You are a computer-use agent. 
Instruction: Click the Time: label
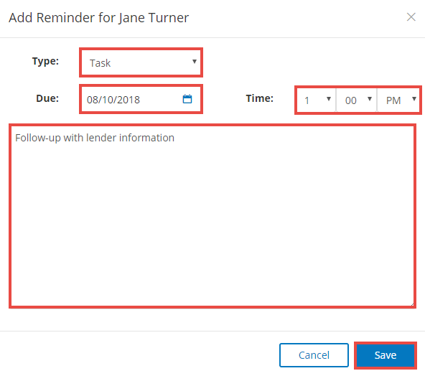259,98
